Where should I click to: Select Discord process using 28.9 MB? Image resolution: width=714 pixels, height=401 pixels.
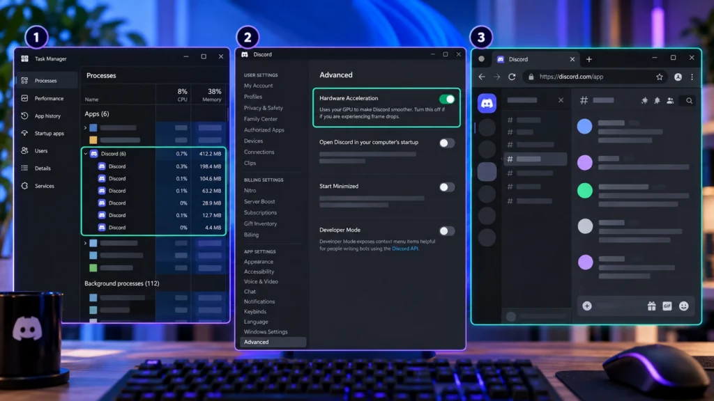[154, 203]
